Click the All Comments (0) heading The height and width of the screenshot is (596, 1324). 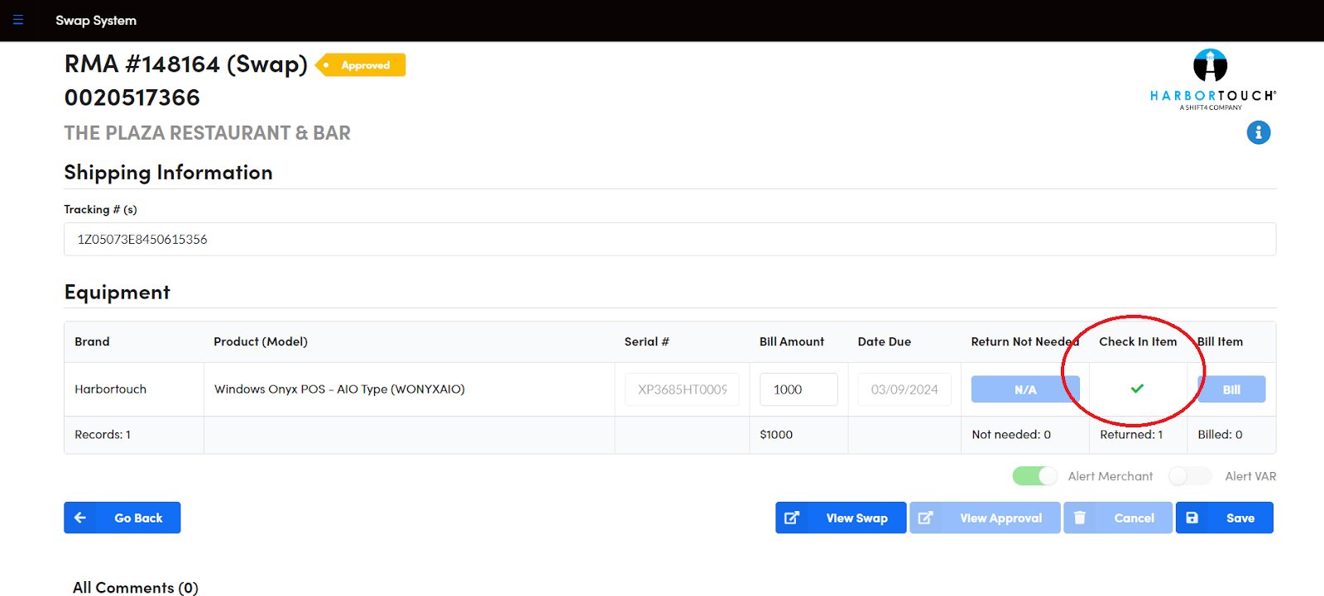coord(136,587)
